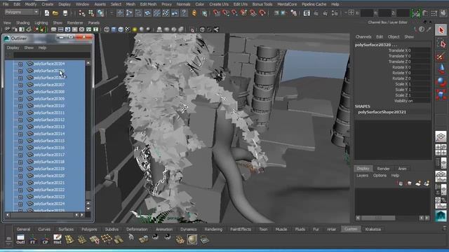The height and width of the screenshot is (252, 449).
Task: Click the FT shelf button
Action: tap(33, 239)
